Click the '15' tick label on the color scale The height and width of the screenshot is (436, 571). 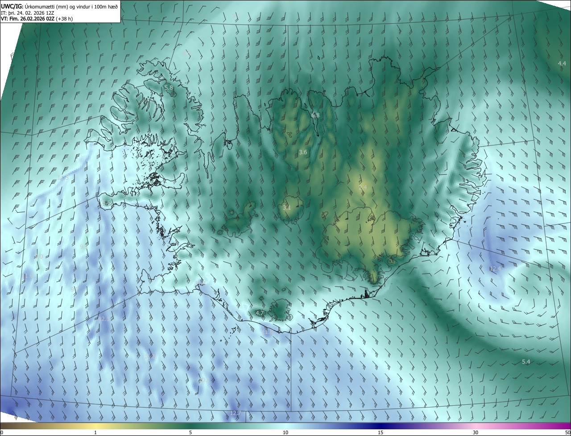click(381, 433)
